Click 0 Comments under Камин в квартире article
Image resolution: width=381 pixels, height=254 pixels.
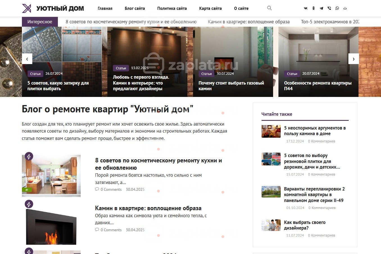pos(111,230)
